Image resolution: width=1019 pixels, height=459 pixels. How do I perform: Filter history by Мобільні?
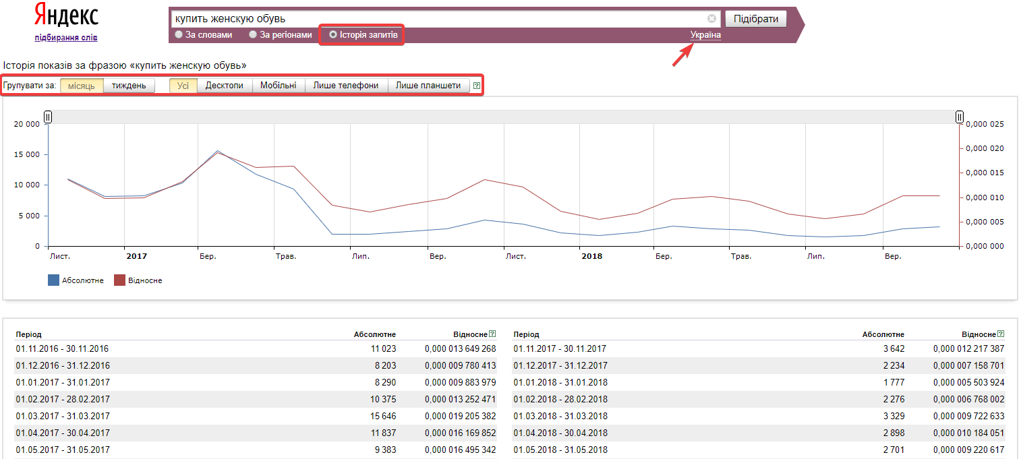pos(279,86)
